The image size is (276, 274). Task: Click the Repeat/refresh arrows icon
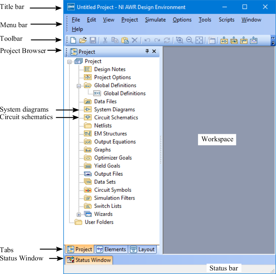pos(167,40)
